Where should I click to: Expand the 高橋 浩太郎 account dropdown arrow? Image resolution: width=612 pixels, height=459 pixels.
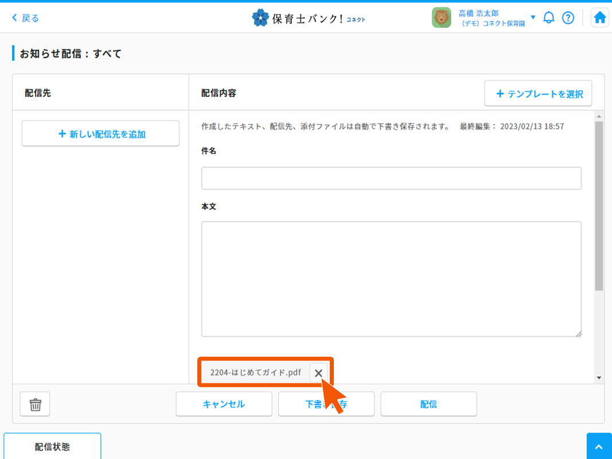(533, 17)
